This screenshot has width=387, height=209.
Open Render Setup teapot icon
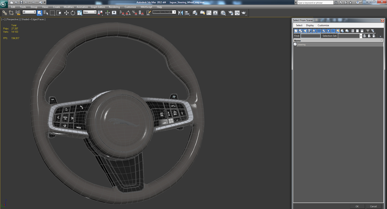[x=231, y=13]
